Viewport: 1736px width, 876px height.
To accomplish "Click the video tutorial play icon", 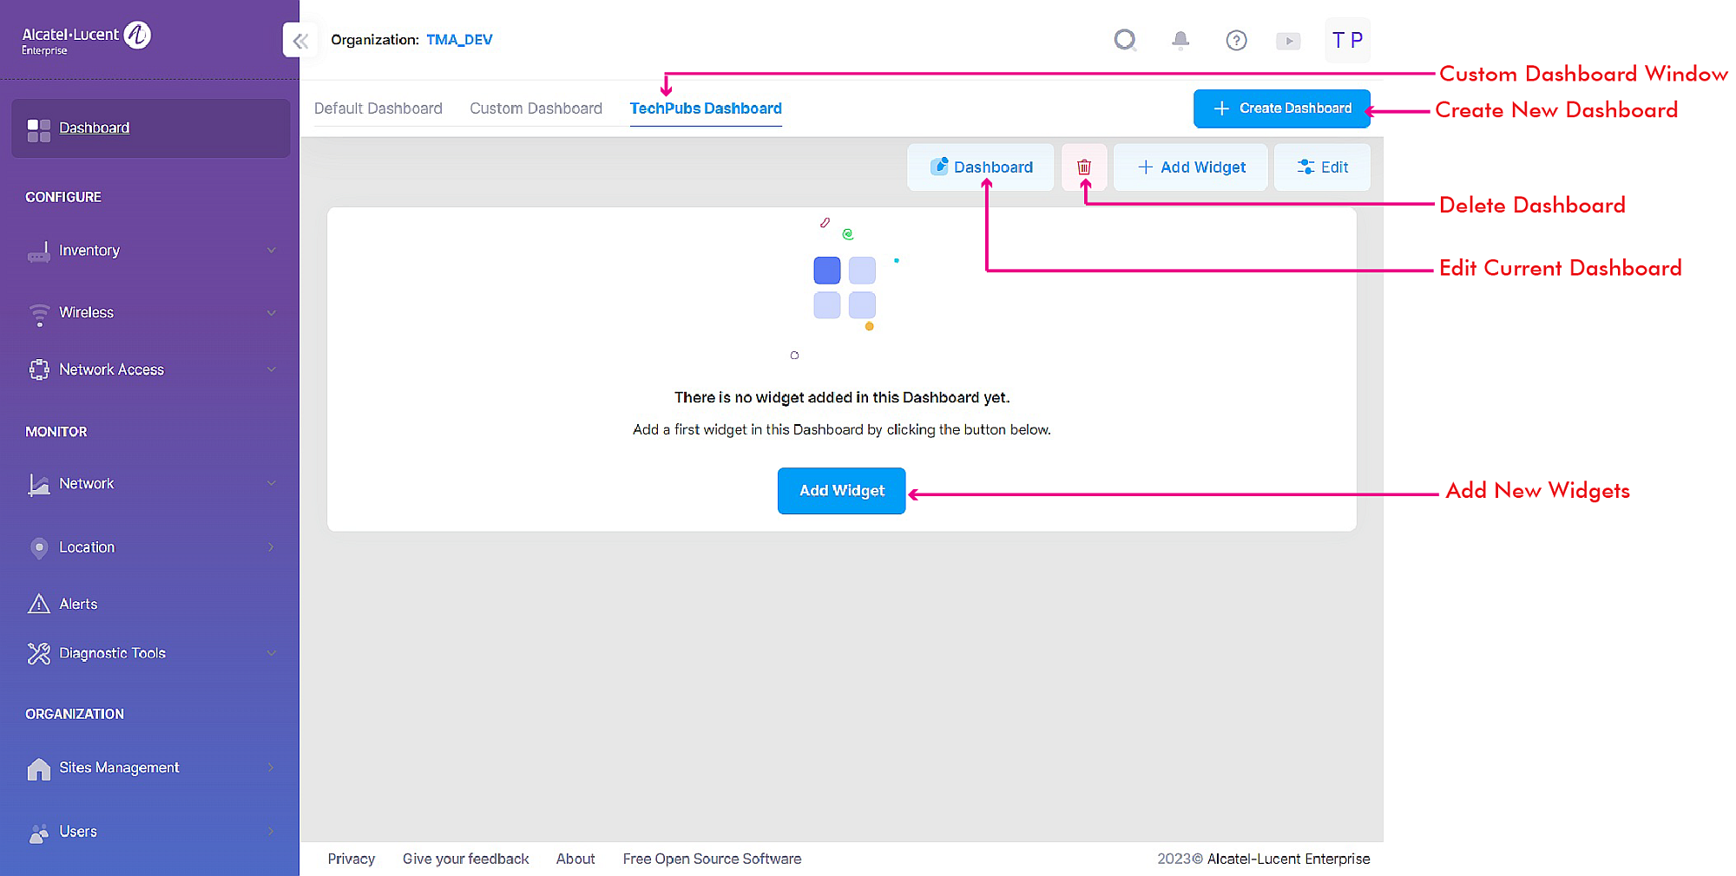I will tap(1288, 41).
